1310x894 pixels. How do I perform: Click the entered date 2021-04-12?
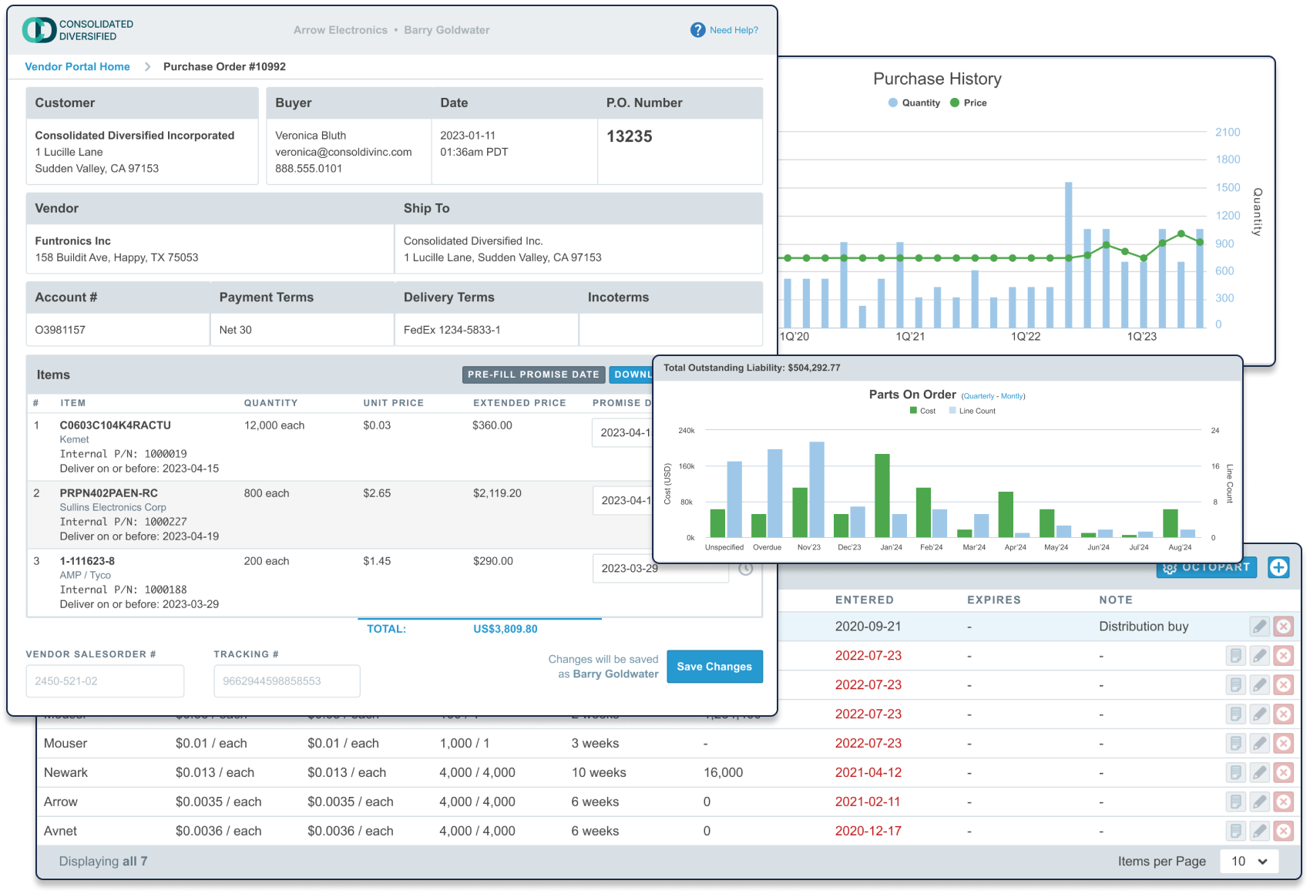tap(868, 773)
